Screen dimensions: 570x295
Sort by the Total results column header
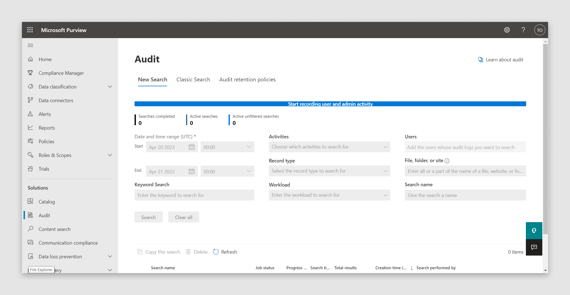click(345, 268)
